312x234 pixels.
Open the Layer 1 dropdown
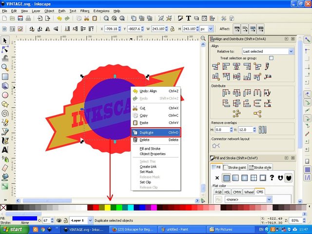[81, 220]
